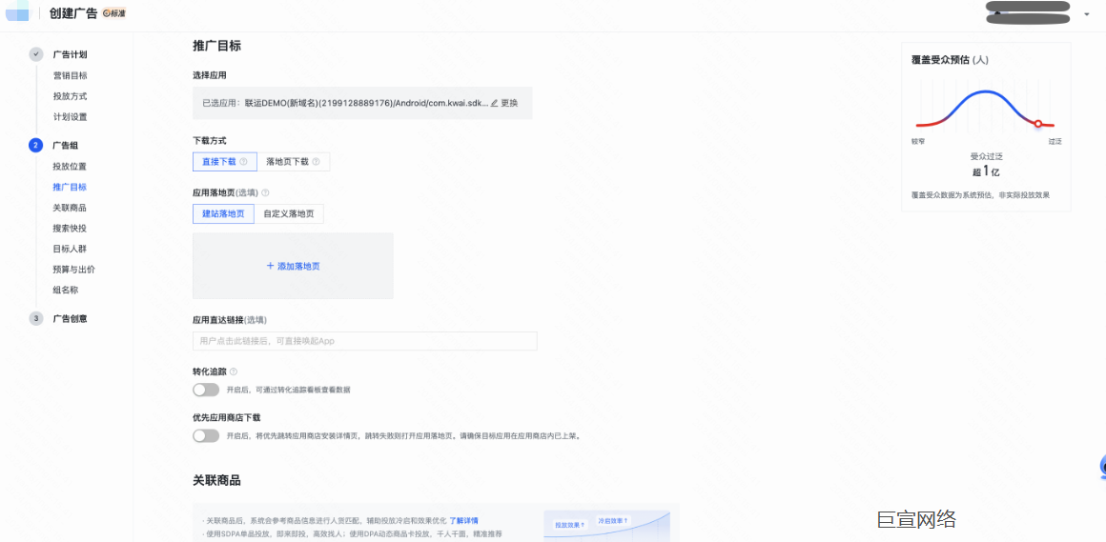Viewport: 1106px width, 542px height.
Task: Click 添加落地页 to add a landing page
Action: tap(293, 266)
